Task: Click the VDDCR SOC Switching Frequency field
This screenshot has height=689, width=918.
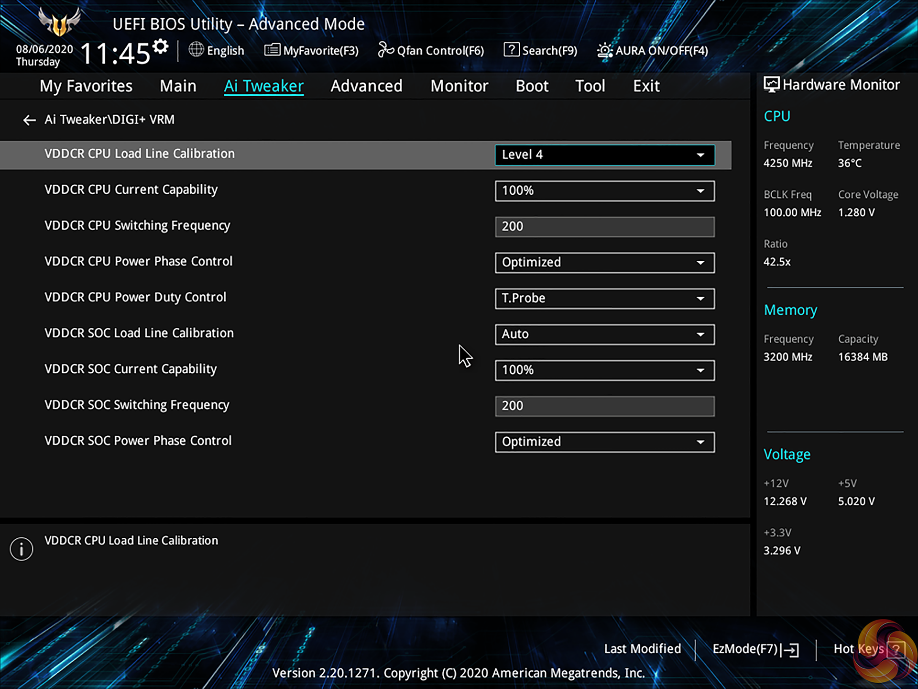Action: click(604, 406)
